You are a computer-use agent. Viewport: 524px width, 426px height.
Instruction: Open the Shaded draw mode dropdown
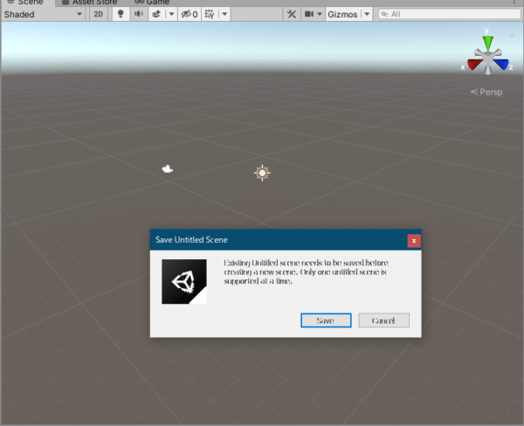point(43,15)
